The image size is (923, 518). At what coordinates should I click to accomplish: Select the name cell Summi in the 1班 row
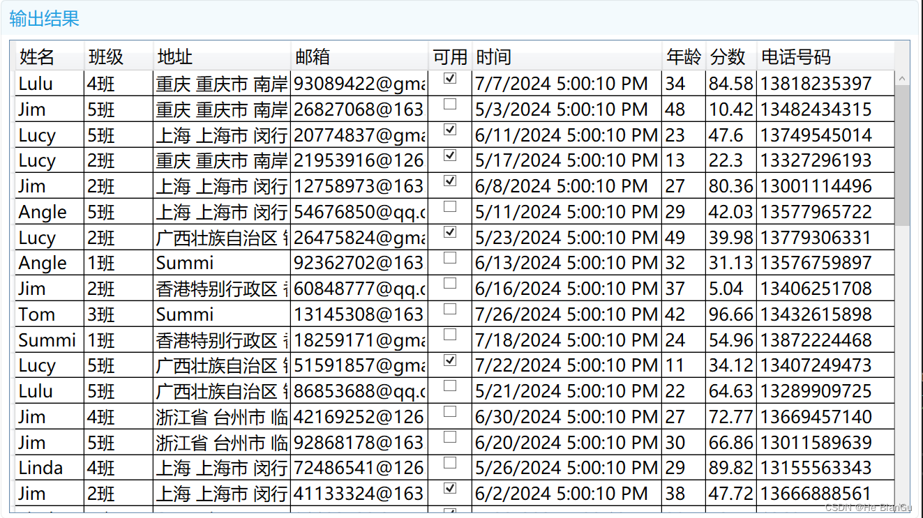(x=49, y=340)
